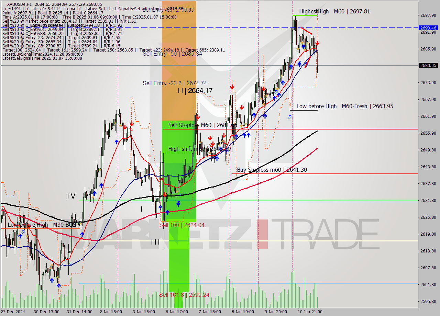Click 'Low before High M30-BOS' label
The height and width of the screenshot is (316, 440).
click(42, 225)
